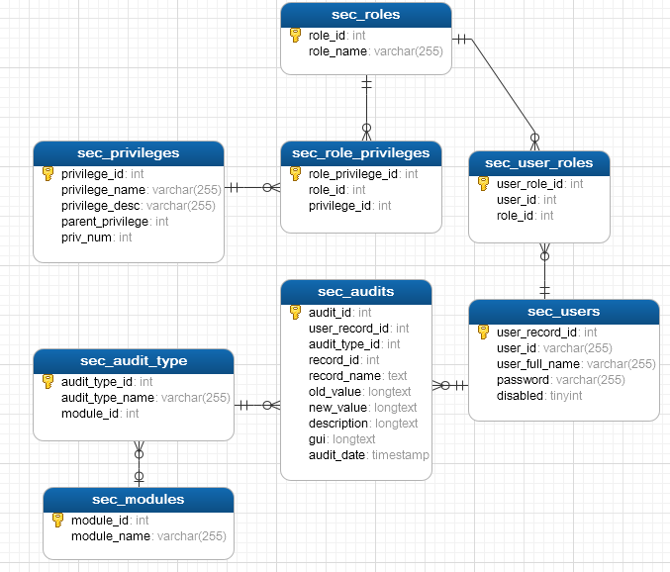Select the key icon in the sec_audit_type table
The height and width of the screenshot is (572, 670).
pyautogui.click(x=48, y=381)
